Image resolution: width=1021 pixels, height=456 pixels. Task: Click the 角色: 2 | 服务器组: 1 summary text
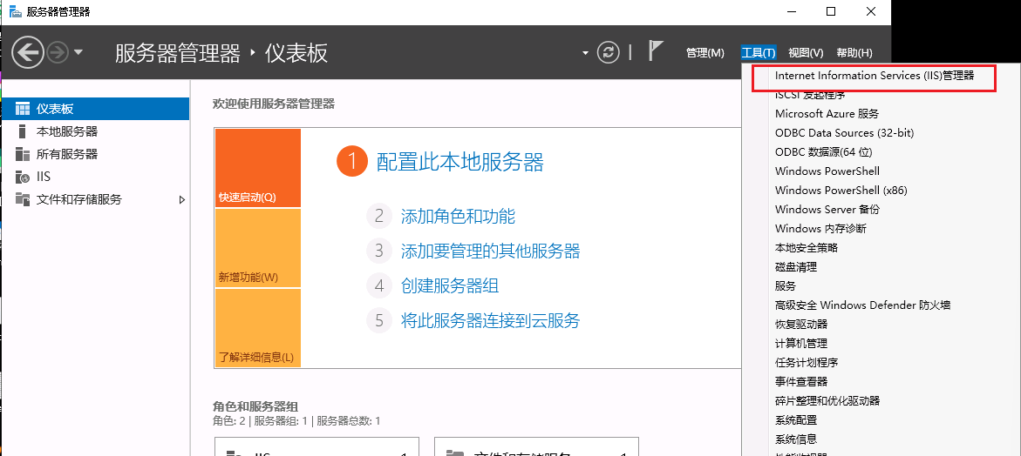(296, 421)
